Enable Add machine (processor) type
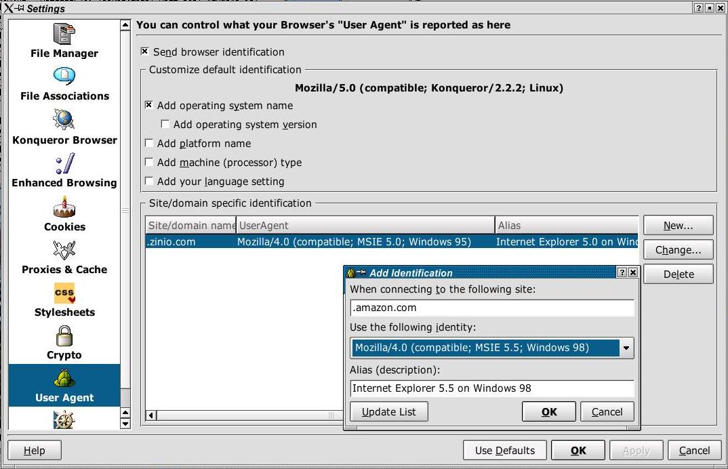 point(149,162)
